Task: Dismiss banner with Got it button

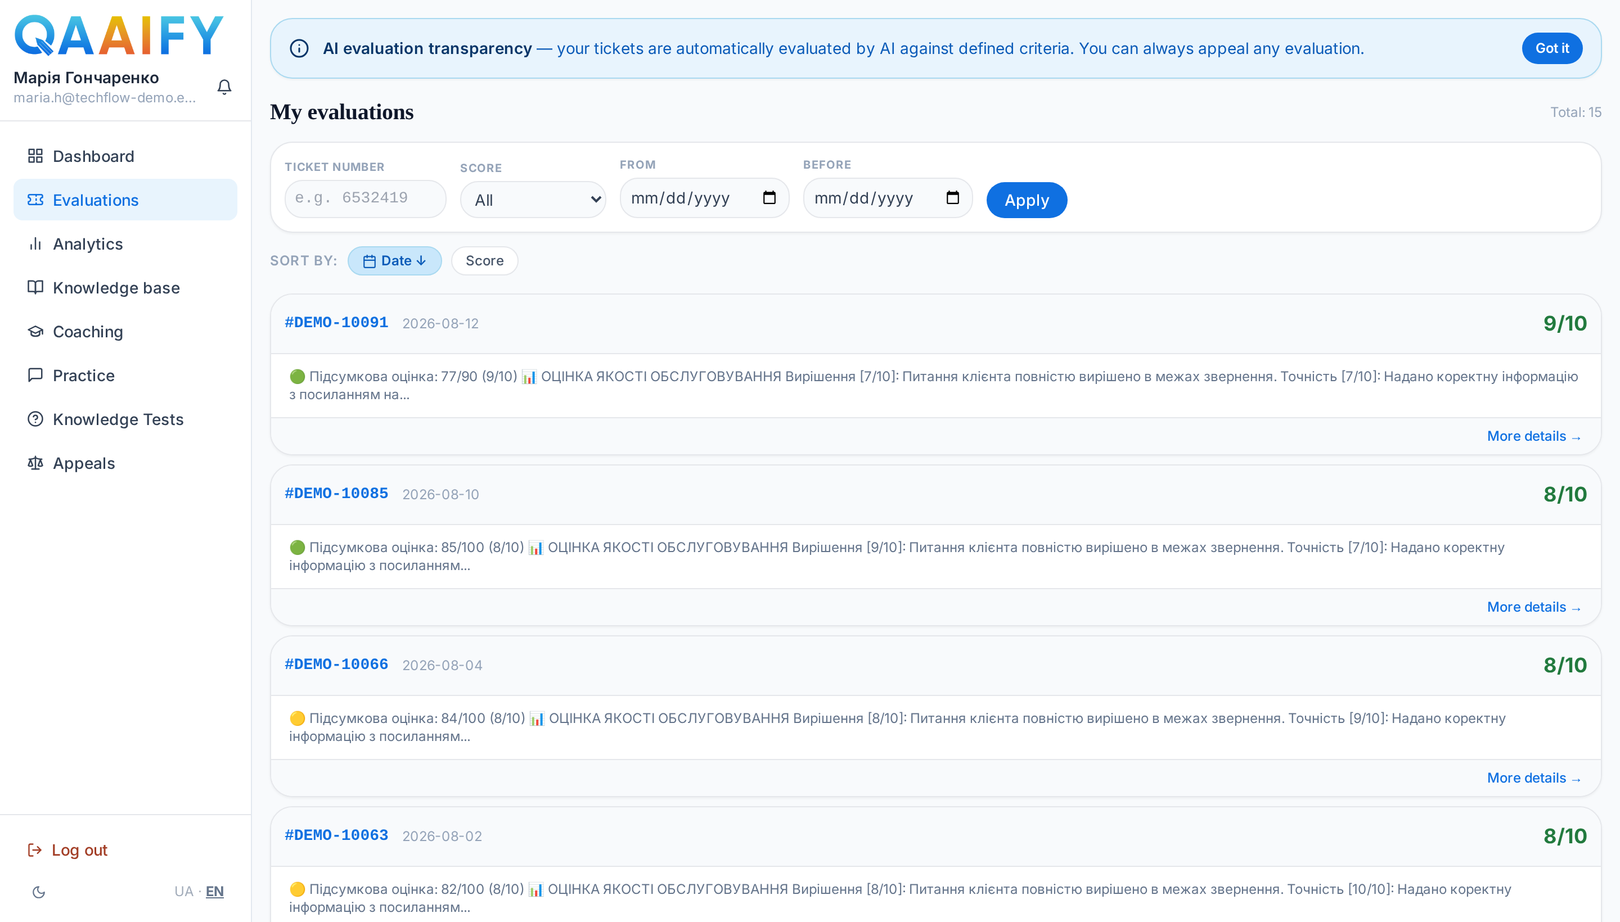Action: [1551, 48]
